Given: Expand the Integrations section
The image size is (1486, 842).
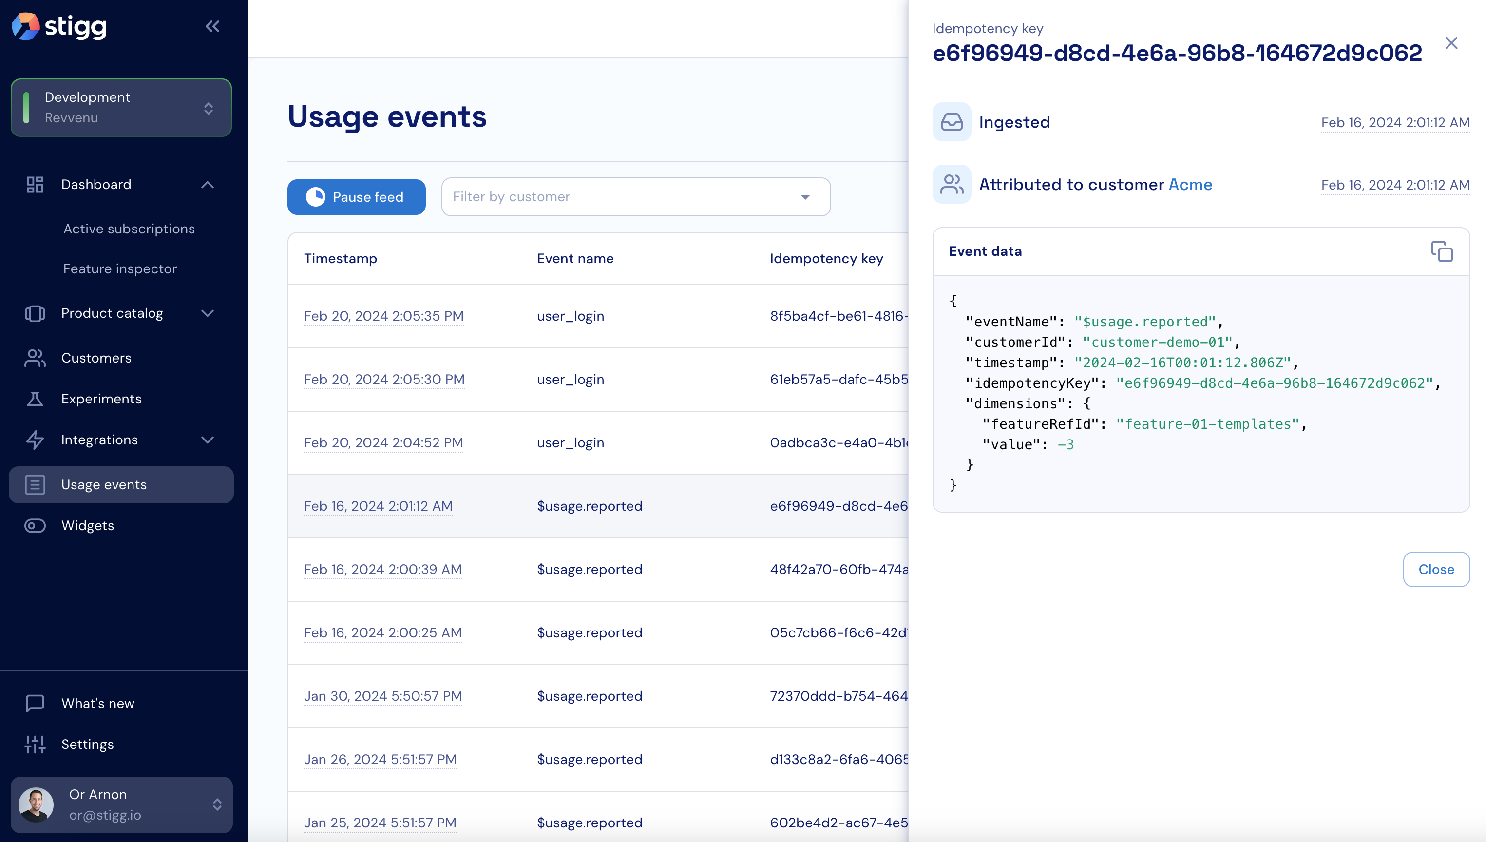Looking at the screenshot, I should point(207,440).
